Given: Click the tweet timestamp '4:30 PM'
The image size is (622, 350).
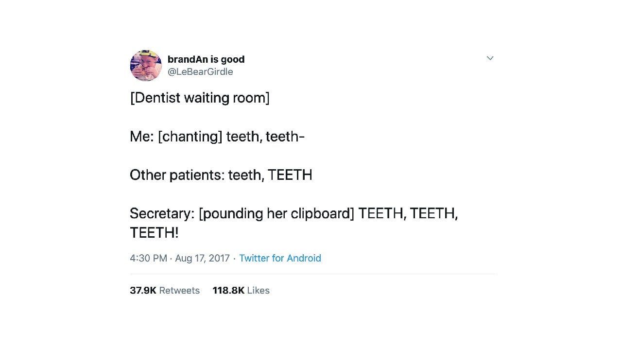Looking at the screenshot, I should [148, 258].
